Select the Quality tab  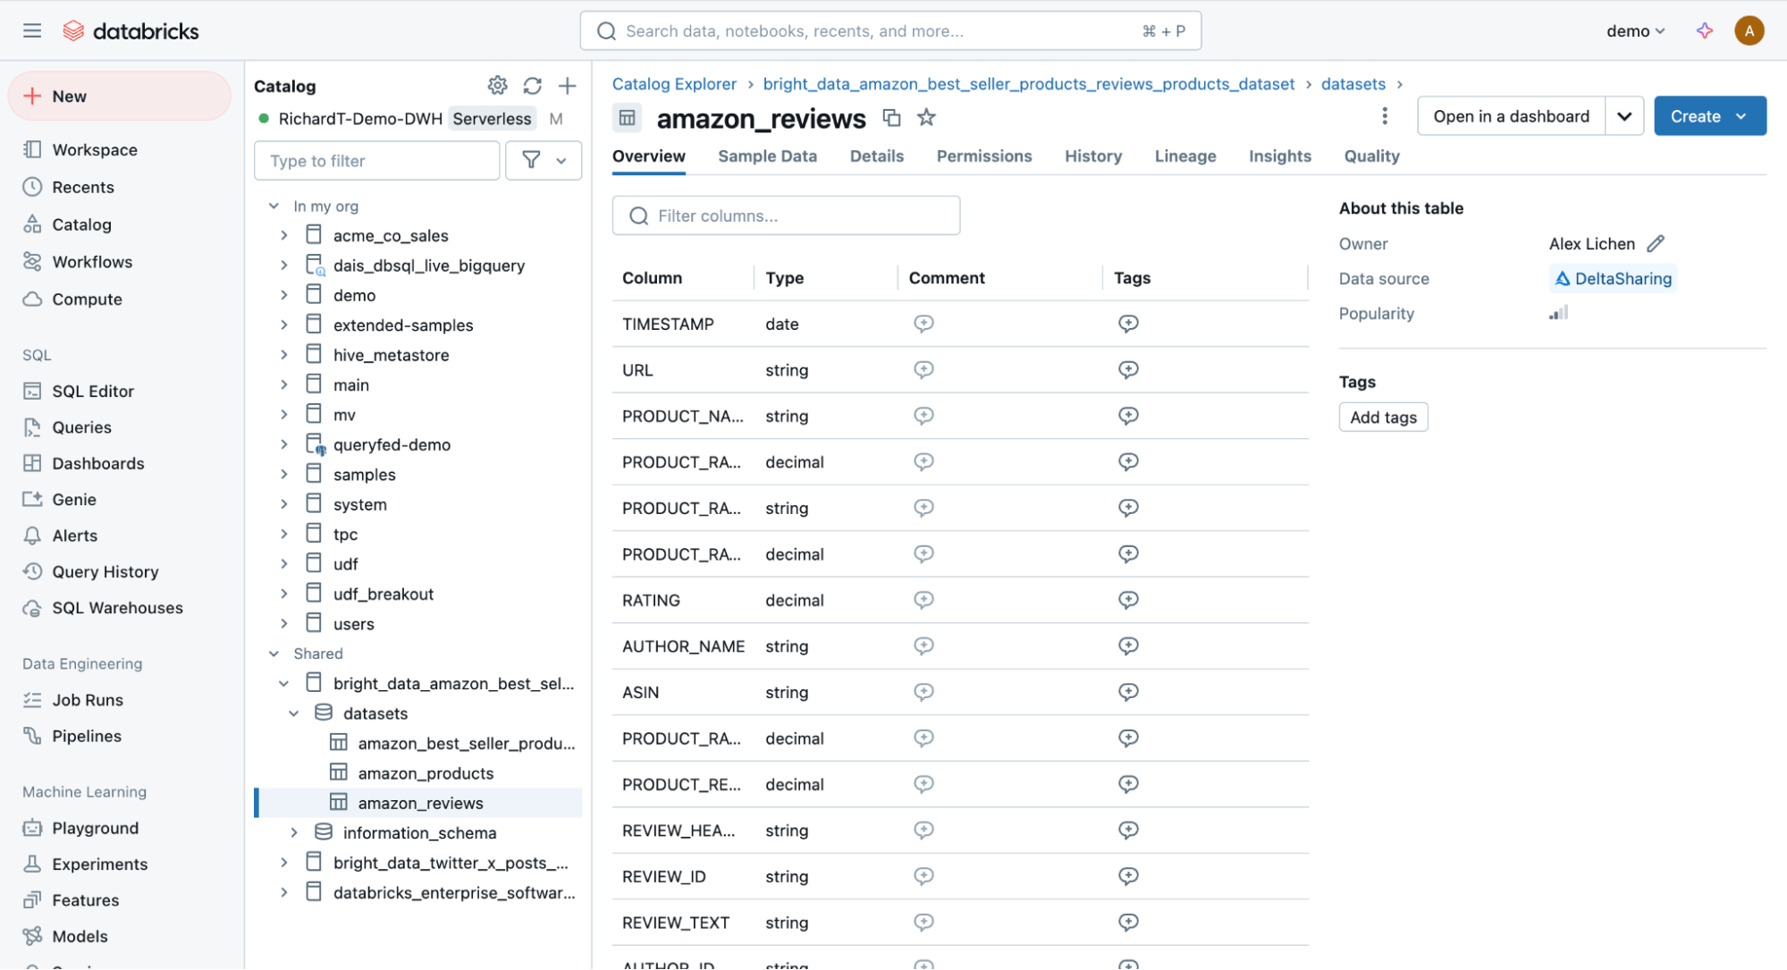click(1370, 156)
